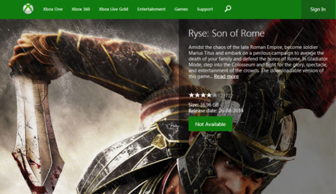Open the search magnifier icon
This screenshot has height=194, width=336.
(228, 9)
